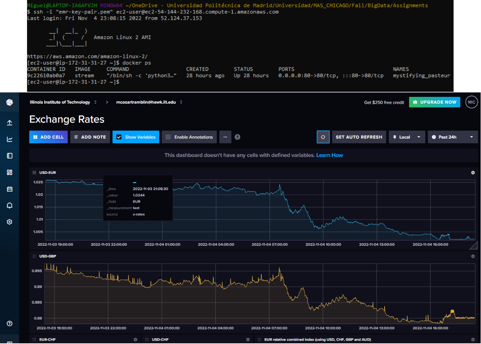The width and height of the screenshot is (481, 344).
Task: Open Load Data from the sidebar
Action: pyautogui.click(x=10, y=123)
